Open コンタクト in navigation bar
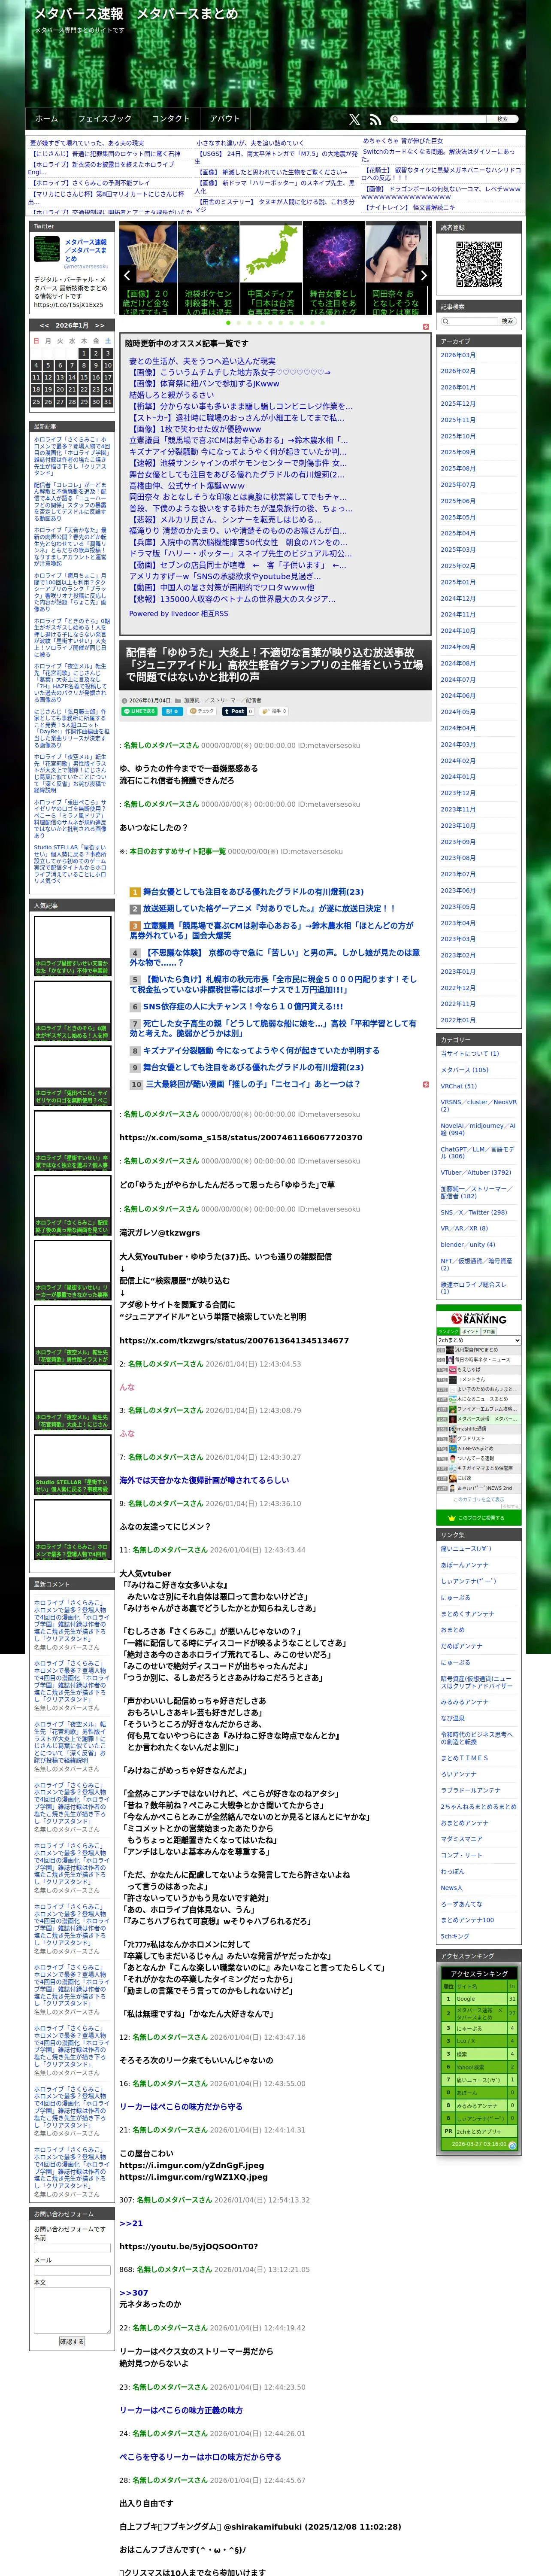Screen dimensions: 551x2576 [170, 119]
